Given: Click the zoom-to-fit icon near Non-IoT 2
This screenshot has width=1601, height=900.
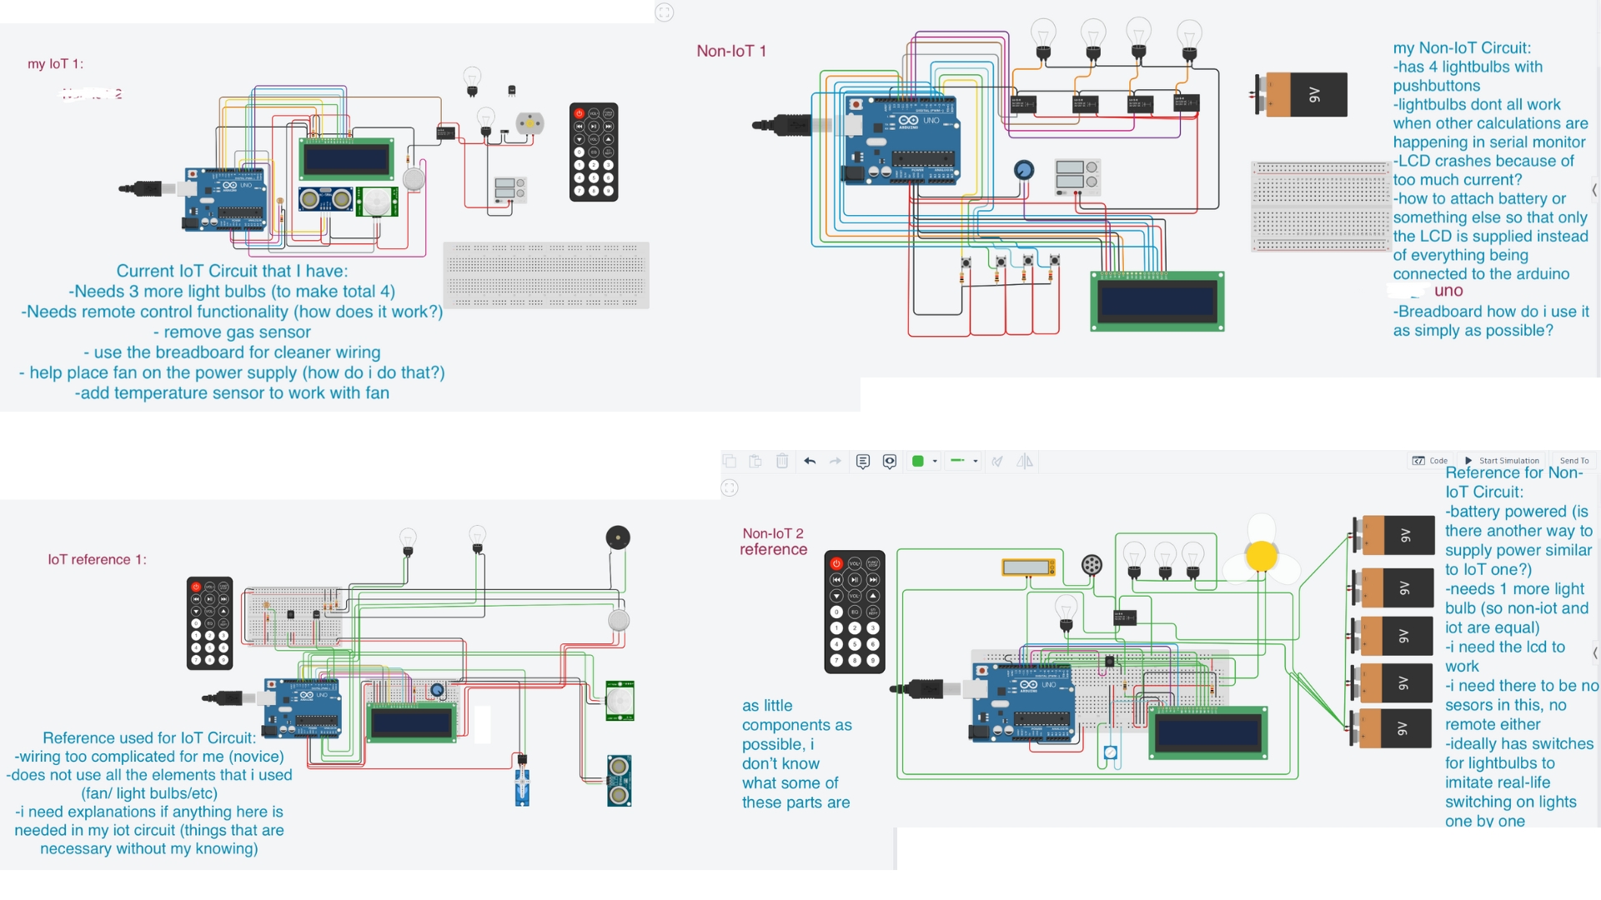Looking at the screenshot, I should [730, 488].
